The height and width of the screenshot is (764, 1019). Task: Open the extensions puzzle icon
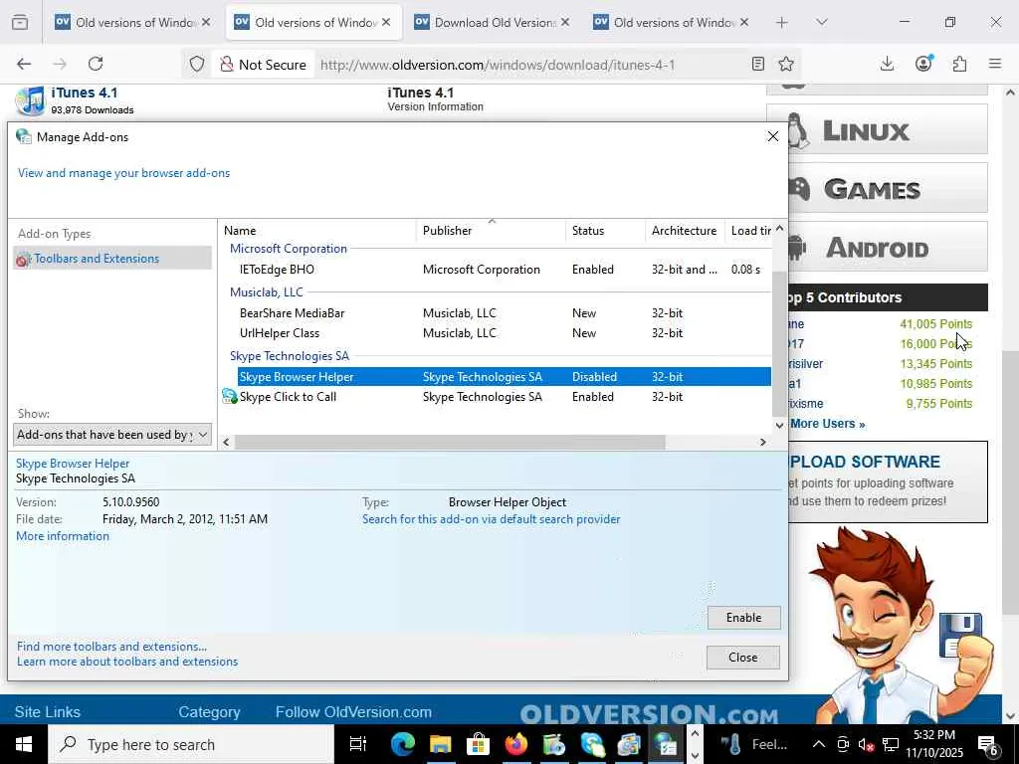point(959,64)
